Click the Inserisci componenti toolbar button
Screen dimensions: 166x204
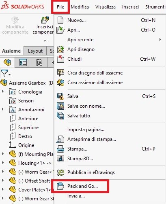(x=43, y=25)
